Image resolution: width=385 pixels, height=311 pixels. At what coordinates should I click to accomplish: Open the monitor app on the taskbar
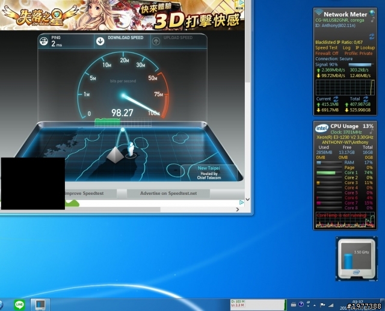coord(40,304)
